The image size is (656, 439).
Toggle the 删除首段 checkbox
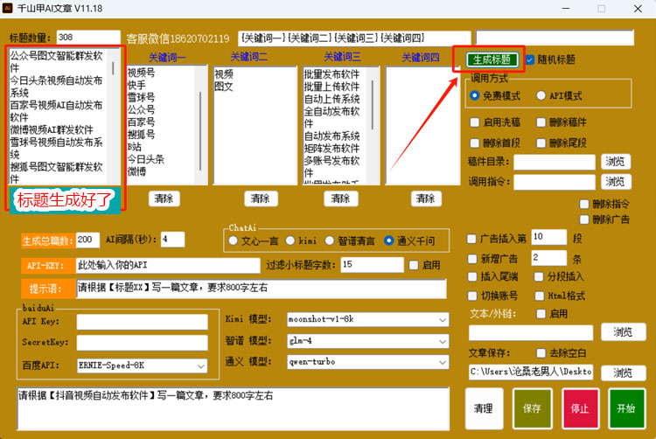click(x=475, y=143)
